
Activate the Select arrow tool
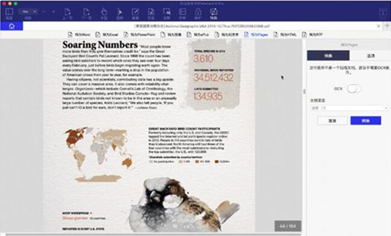pos(119,13)
